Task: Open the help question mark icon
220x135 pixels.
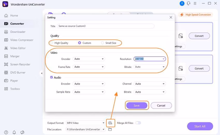Action: pyautogui.click(x=6, y=132)
